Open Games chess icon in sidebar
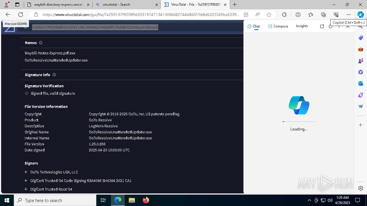Viewport: 367px width, 206px height. click(361, 61)
